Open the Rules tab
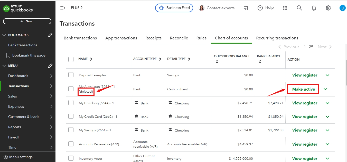The width and height of the screenshot is (347, 162). coord(202,38)
